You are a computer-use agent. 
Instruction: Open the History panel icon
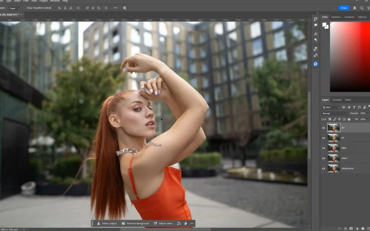point(316,18)
